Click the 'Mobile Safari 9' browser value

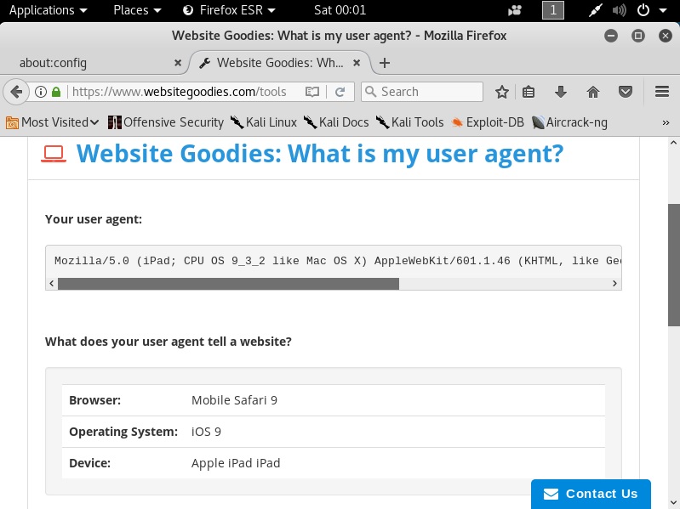[x=234, y=400]
